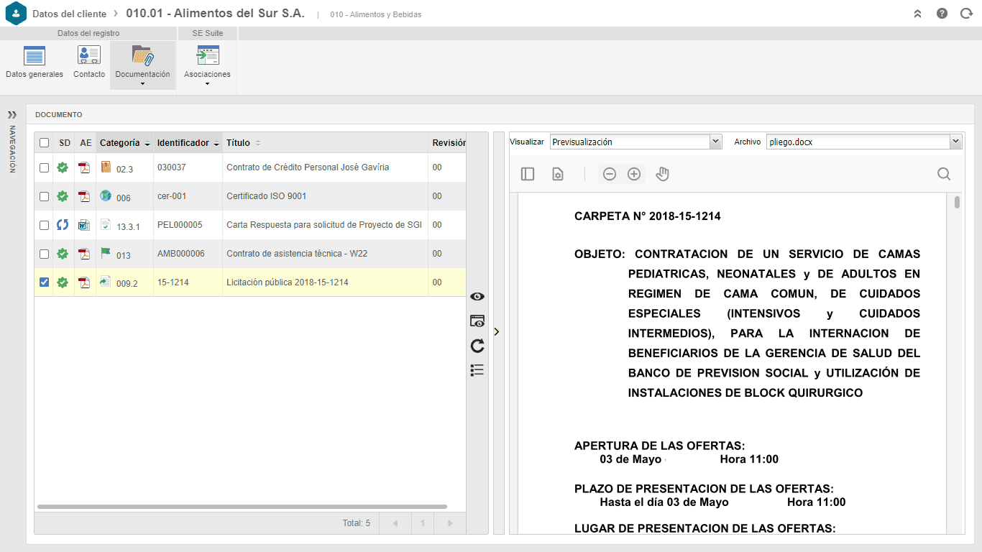Collapse the header with double chevron icon
The height and width of the screenshot is (552, 982).
click(917, 14)
